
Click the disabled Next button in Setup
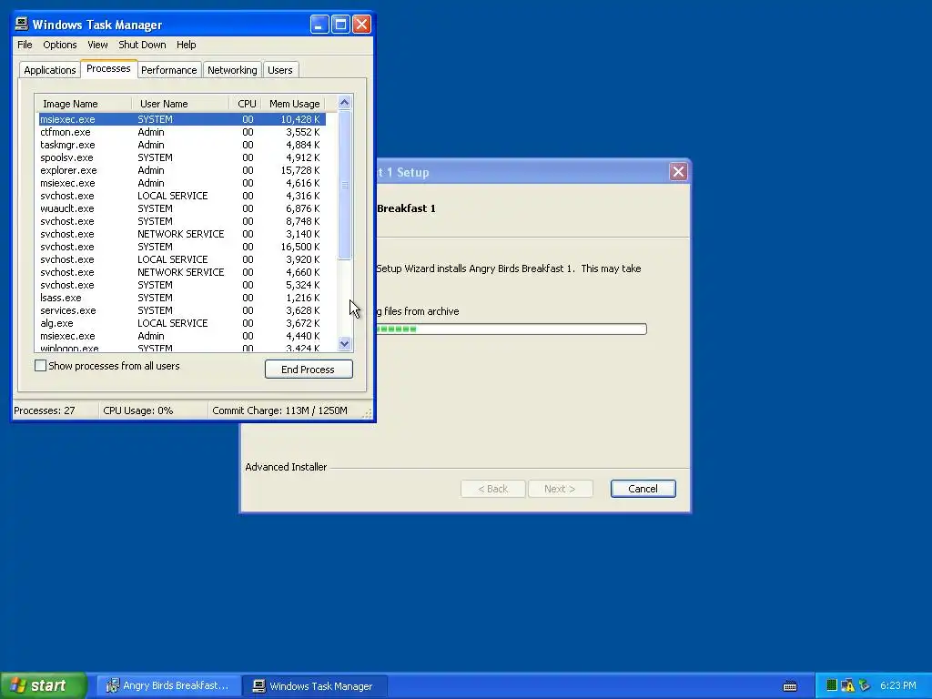560,489
